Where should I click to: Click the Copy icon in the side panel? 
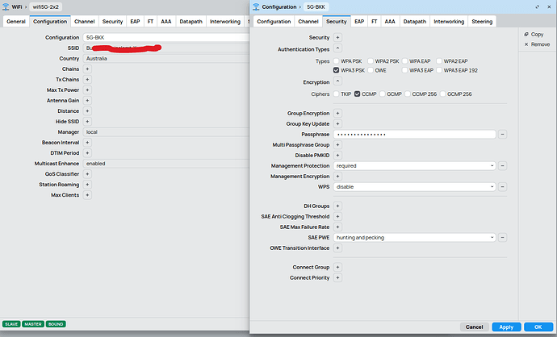pos(526,35)
